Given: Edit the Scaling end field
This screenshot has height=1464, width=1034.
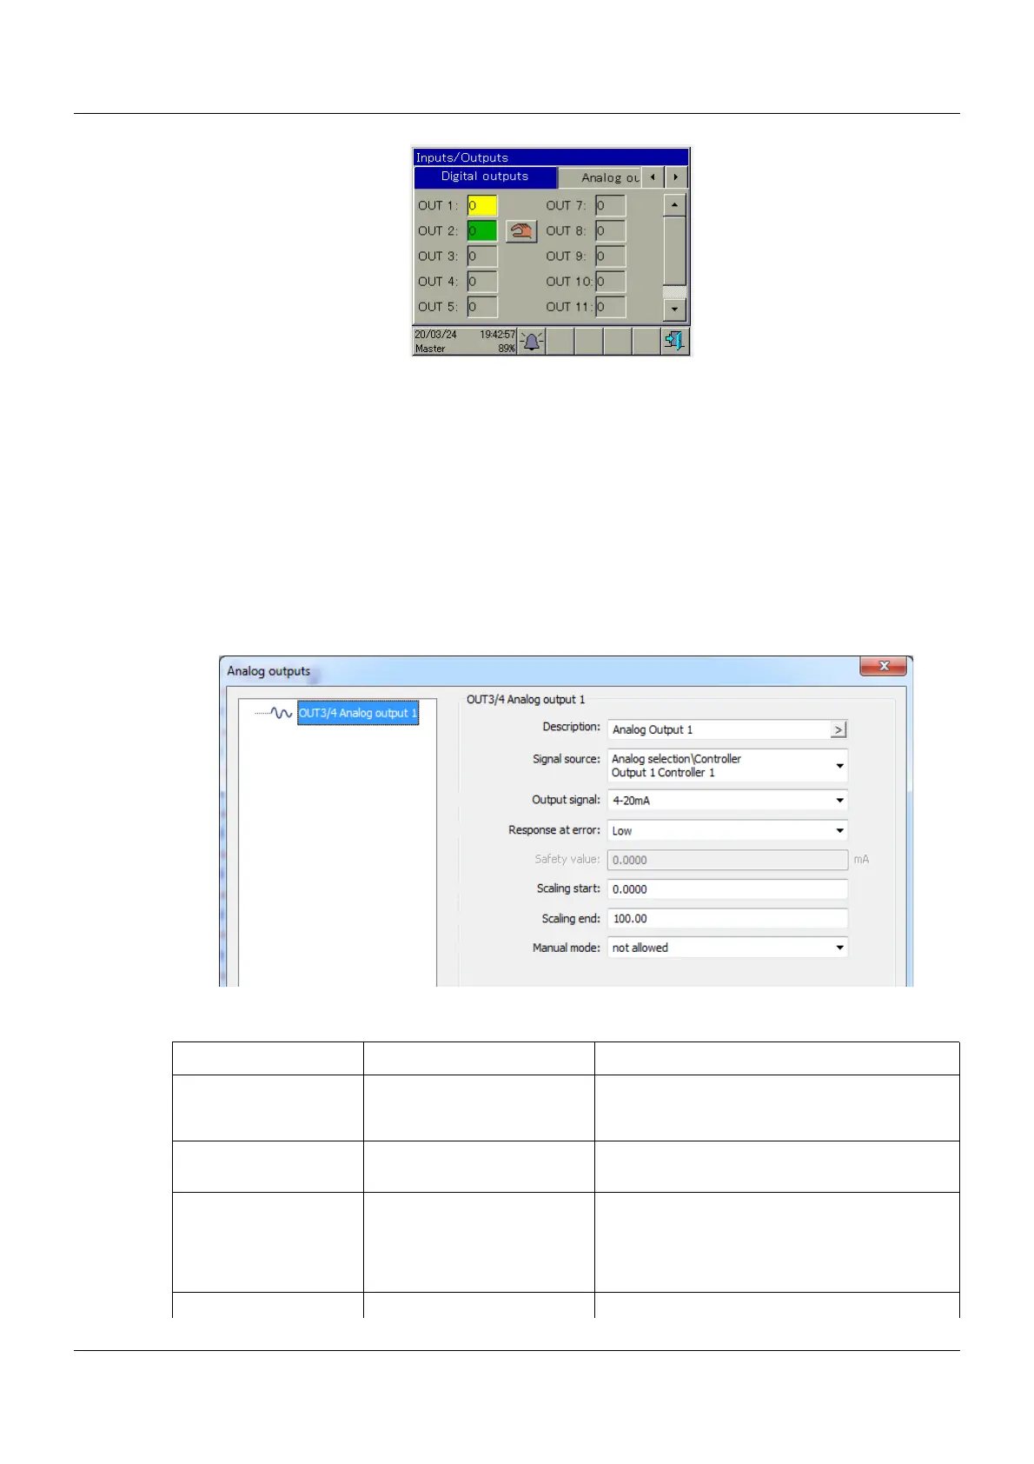Looking at the screenshot, I should [727, 919].
